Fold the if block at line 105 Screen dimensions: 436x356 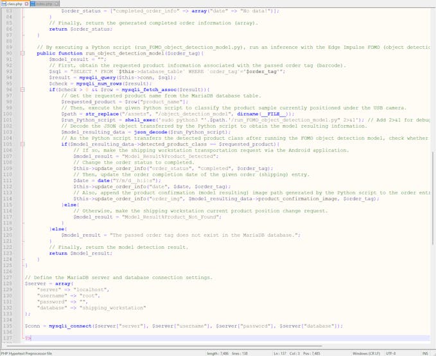coord(23,144)
